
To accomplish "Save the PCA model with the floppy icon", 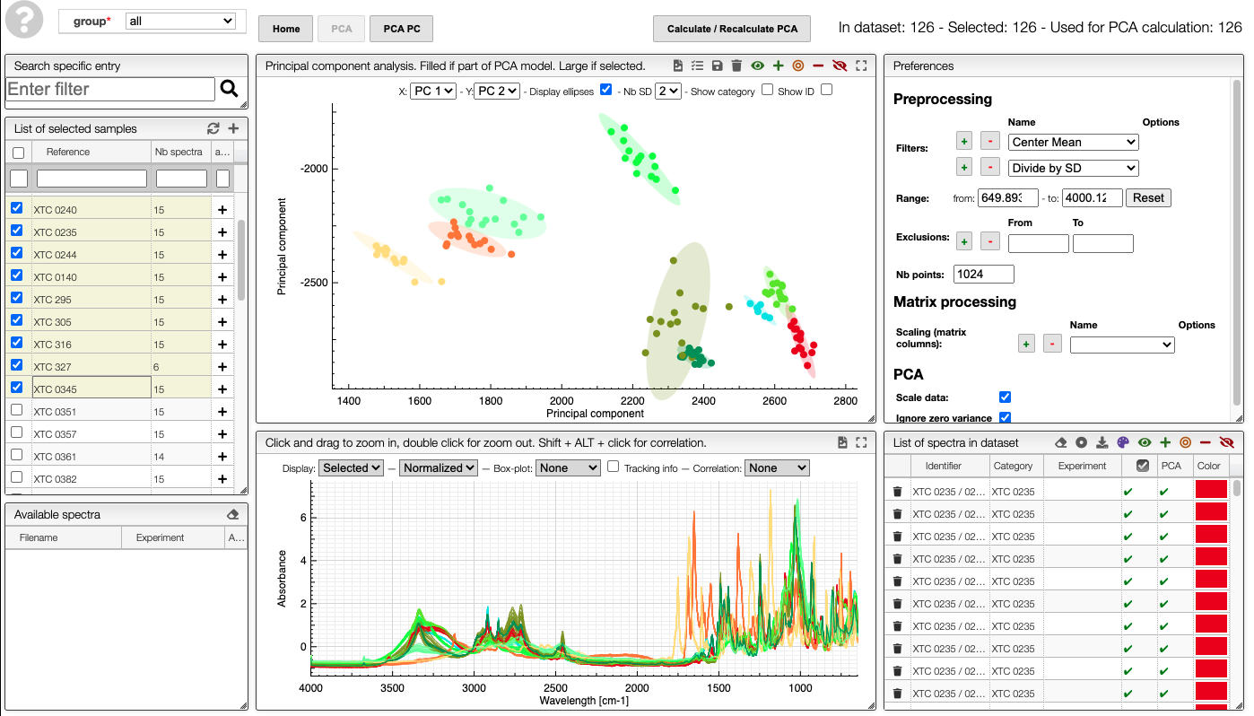I will click(718, 65).
